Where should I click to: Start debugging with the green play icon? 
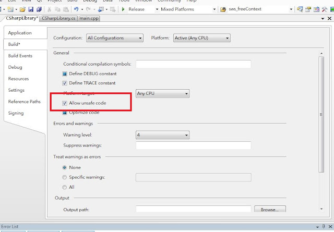click(123, 9)
